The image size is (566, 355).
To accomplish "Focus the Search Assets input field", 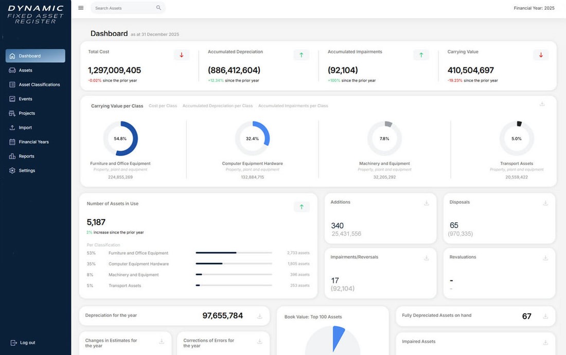I will pos(123,8).
